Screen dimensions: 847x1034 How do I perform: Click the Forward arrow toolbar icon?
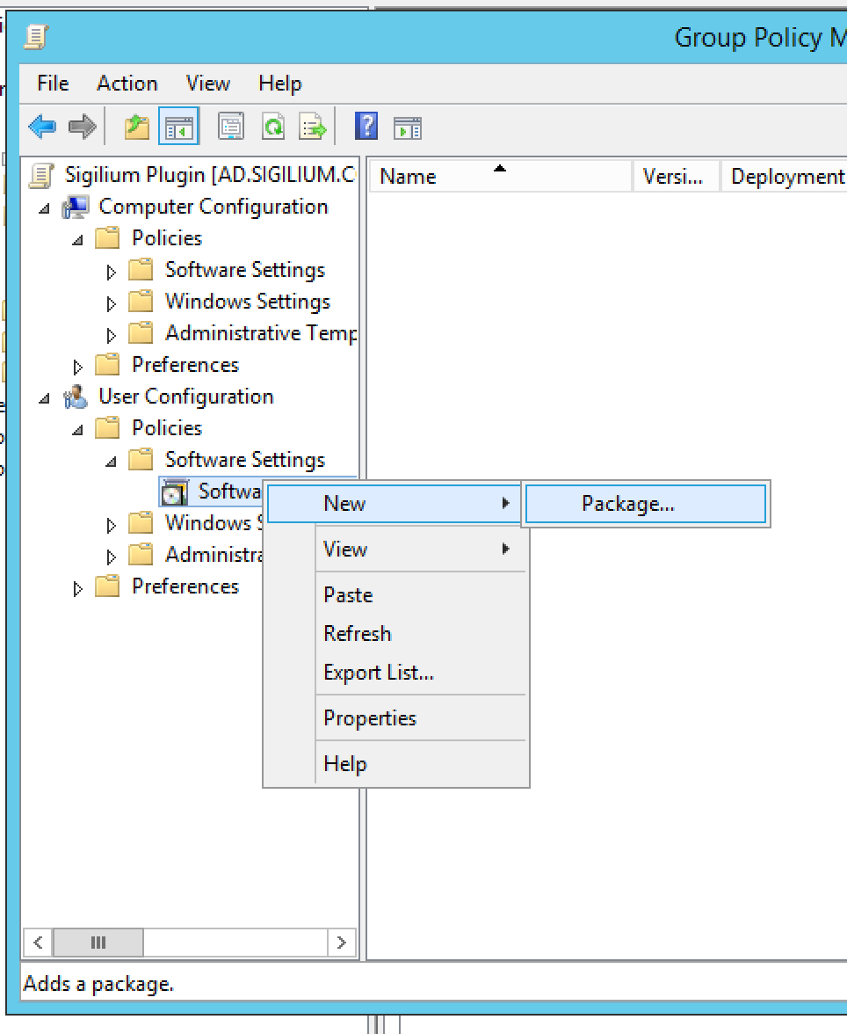(x=83, y=126)
